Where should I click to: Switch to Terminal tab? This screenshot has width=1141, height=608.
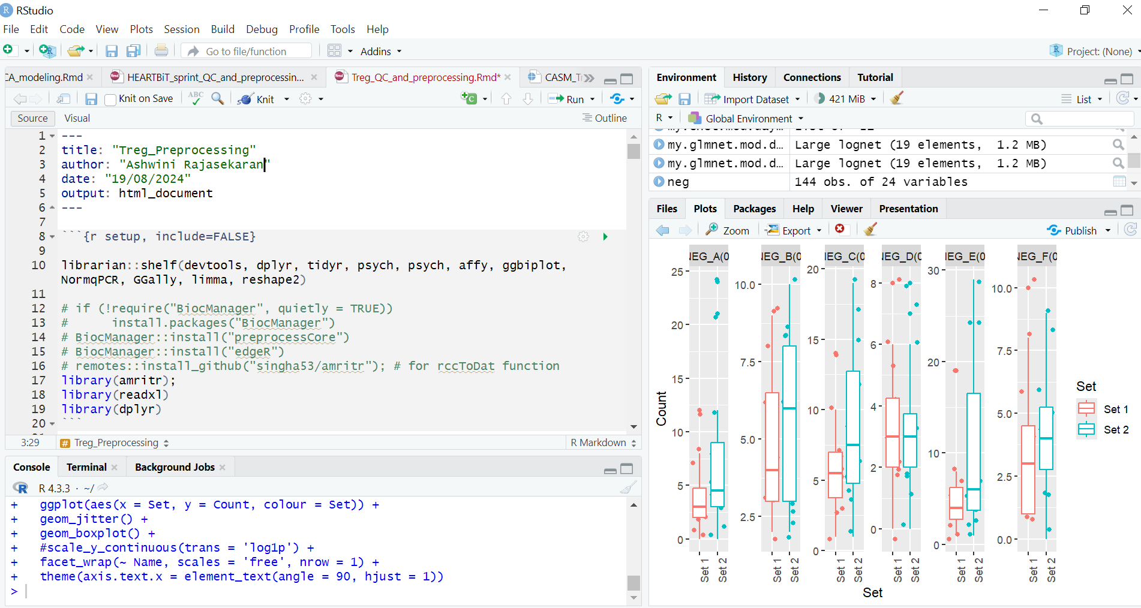(86, 467)
